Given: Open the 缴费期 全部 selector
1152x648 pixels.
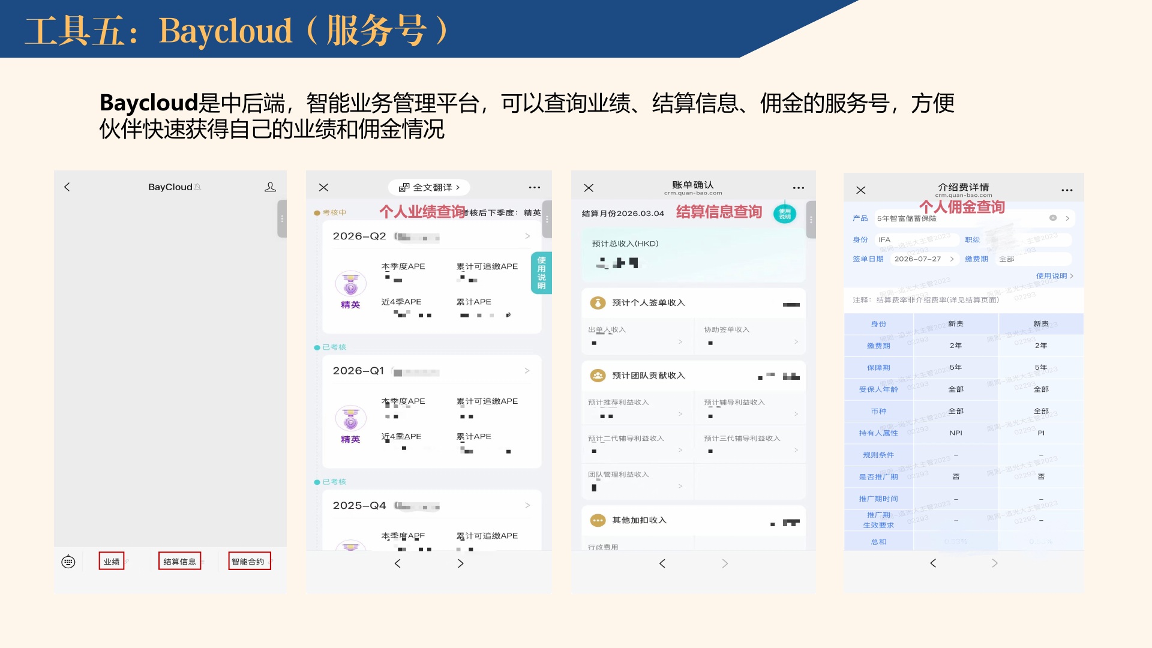Looking at the screenshot, I should [1032, 259].
